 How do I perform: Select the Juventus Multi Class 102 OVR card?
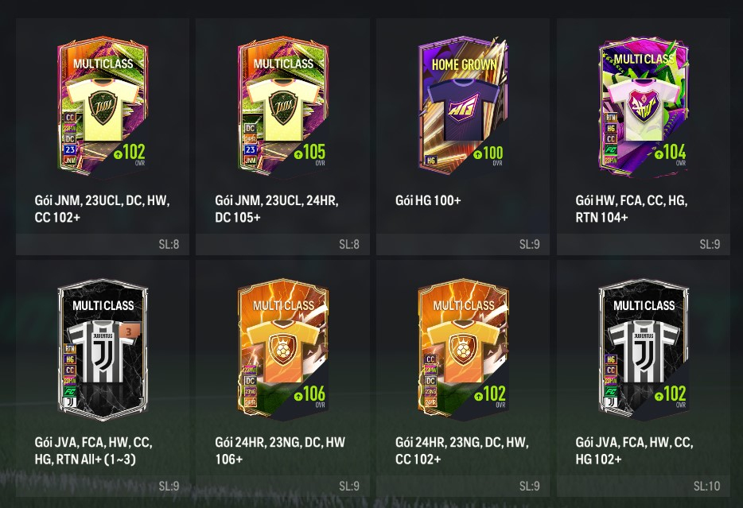[x=644, y=349]
